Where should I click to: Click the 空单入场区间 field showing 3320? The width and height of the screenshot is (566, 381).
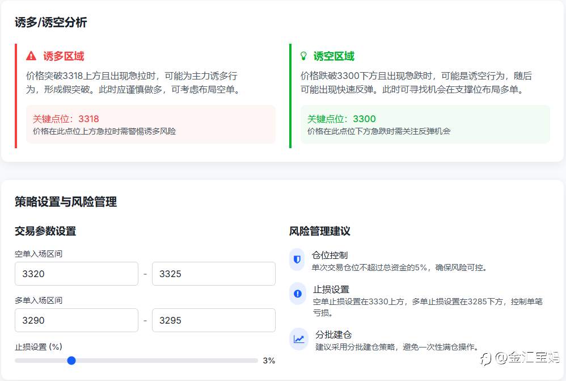click(x=77, y=274)
